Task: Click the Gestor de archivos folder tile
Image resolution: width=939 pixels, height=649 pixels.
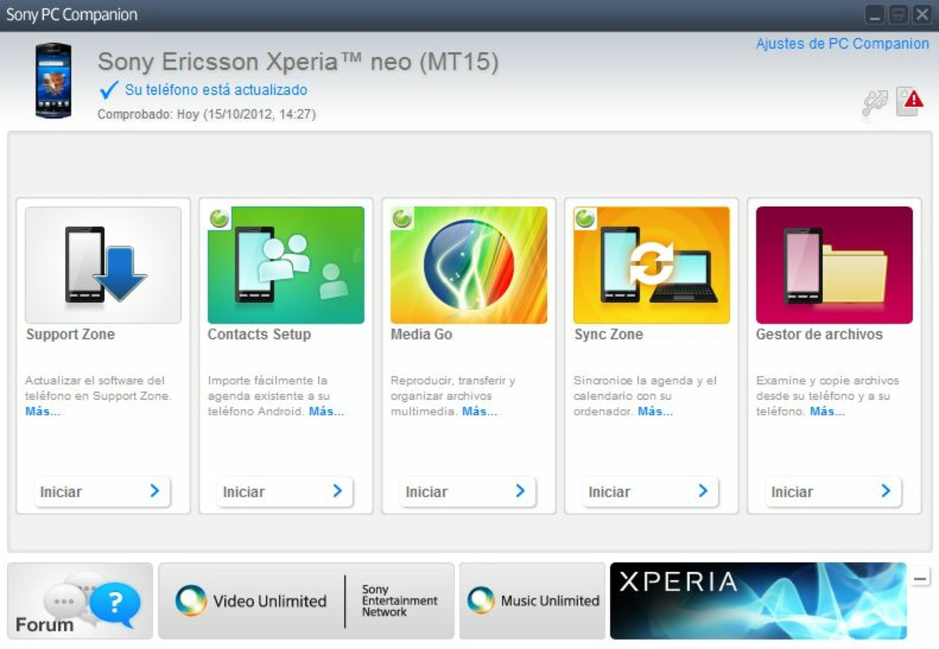Action: [834, 264]
